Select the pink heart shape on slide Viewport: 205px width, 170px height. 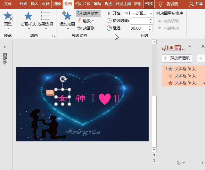(x=105, y=99)
